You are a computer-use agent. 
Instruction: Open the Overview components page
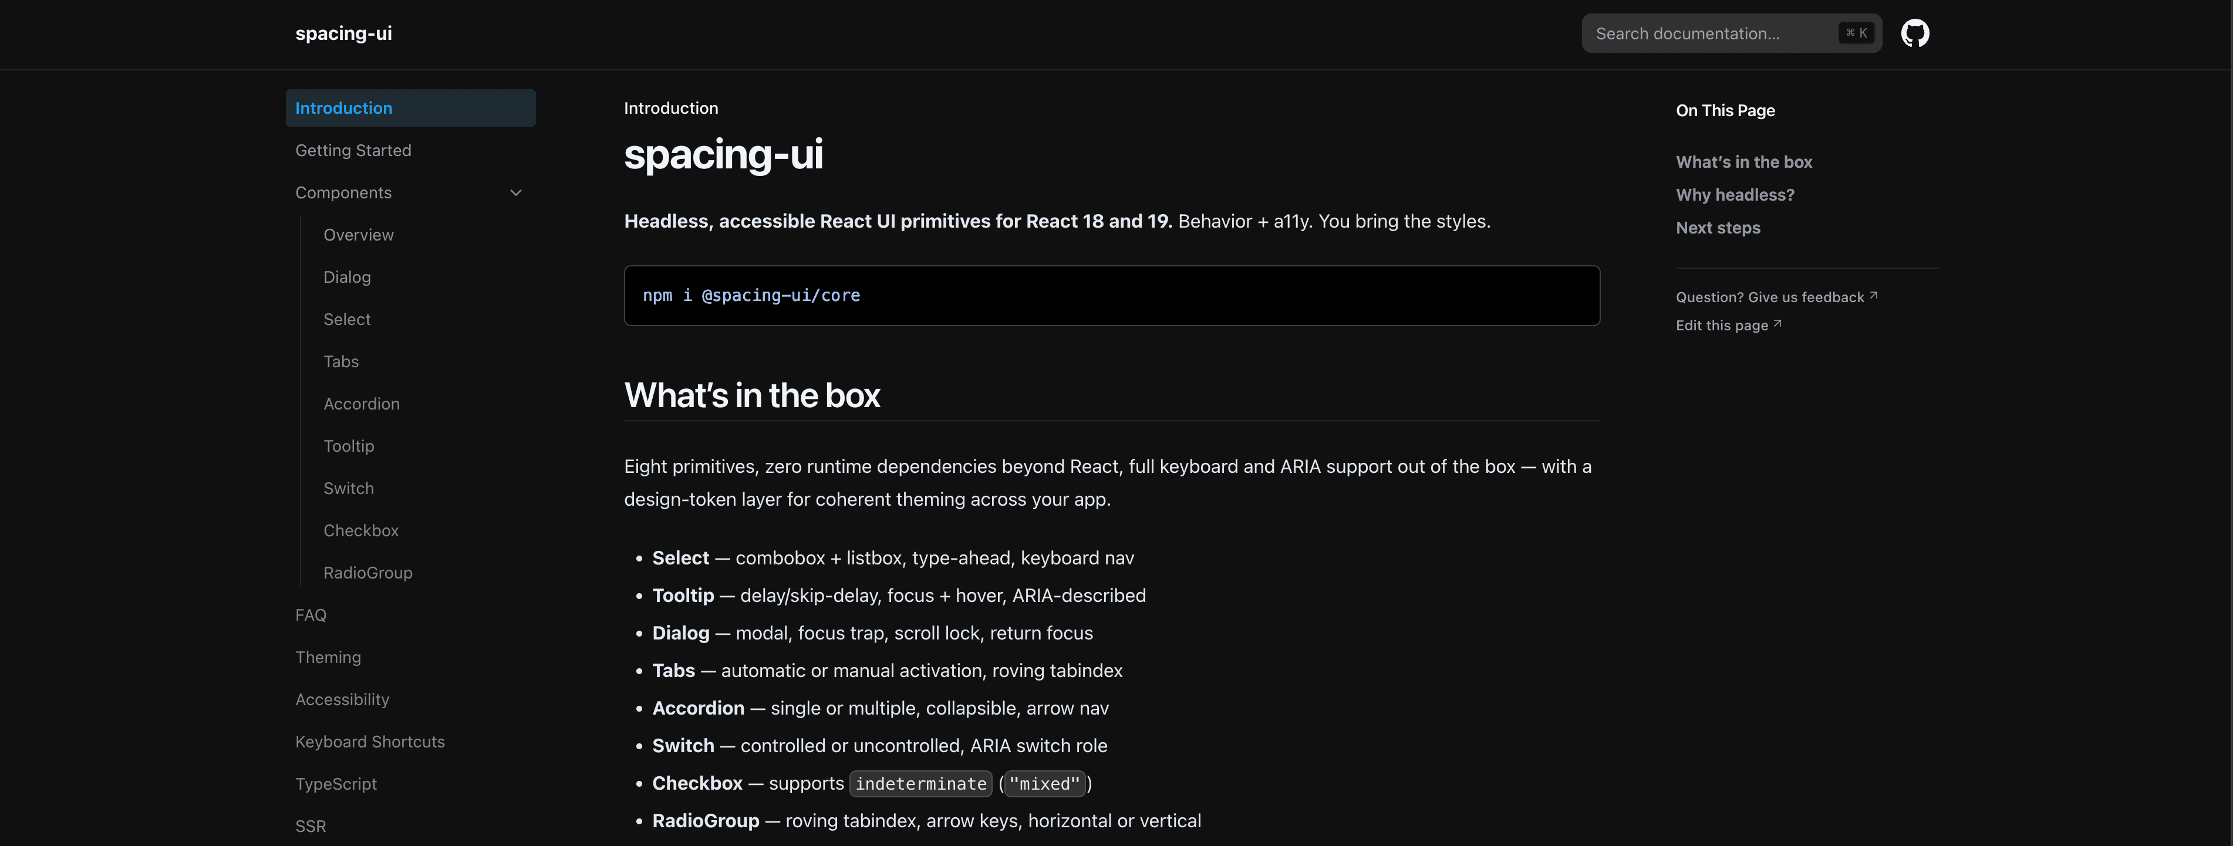pos(358,235)
